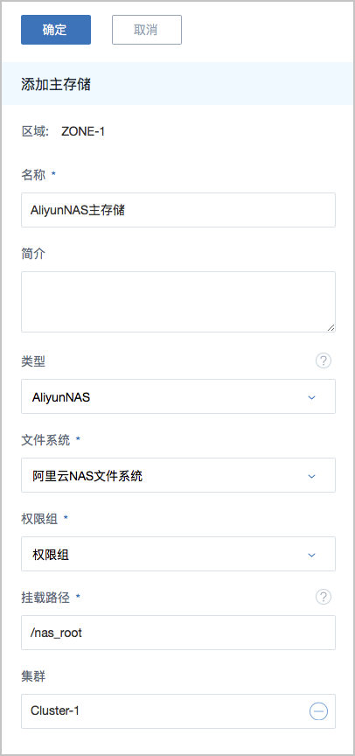Open help icon next to 类型
Viewport: 355px width, 756px height.
click(x=324, y=360)
